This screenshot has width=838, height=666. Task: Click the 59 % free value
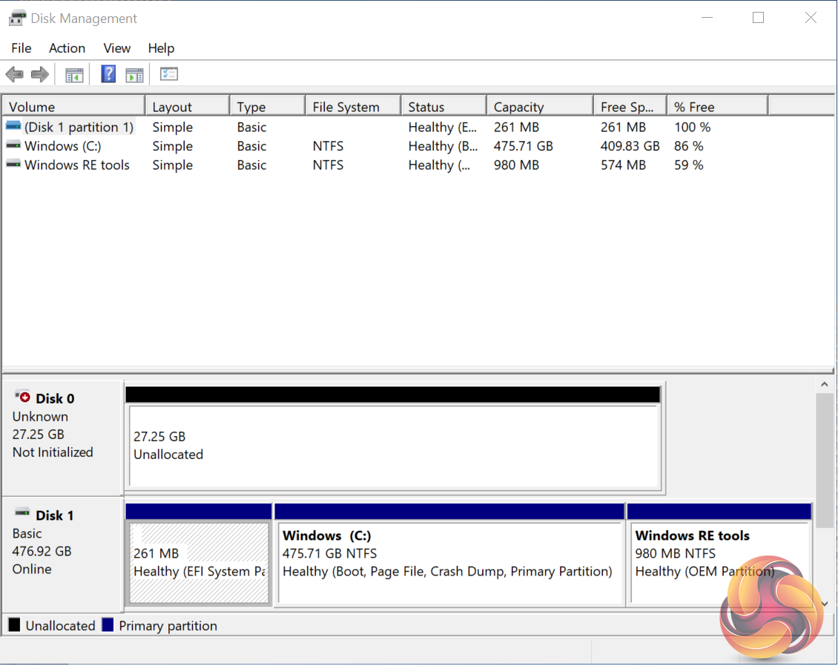pyautogui.click(x=688, y=165)
